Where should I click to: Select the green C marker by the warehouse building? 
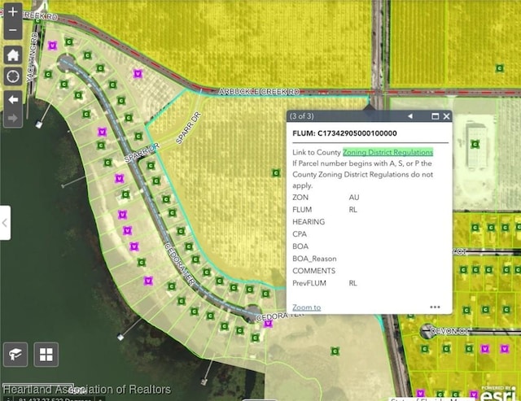475,144
